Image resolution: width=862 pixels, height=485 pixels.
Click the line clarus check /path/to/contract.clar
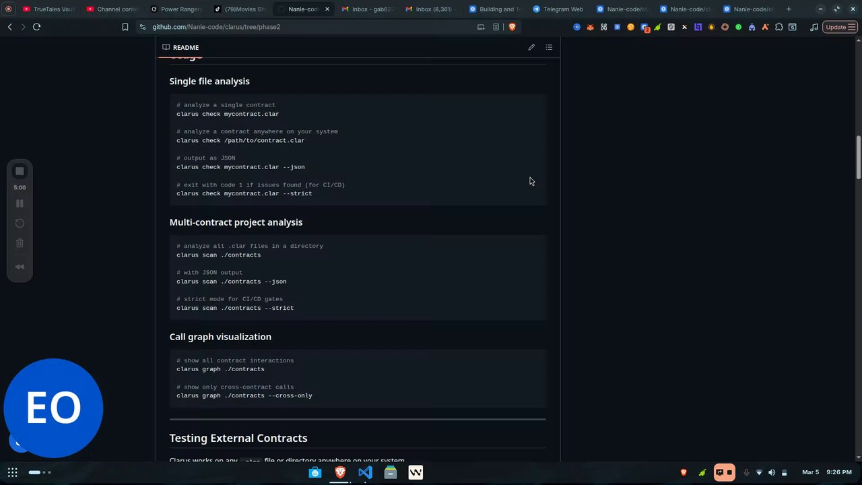(240, 141)
